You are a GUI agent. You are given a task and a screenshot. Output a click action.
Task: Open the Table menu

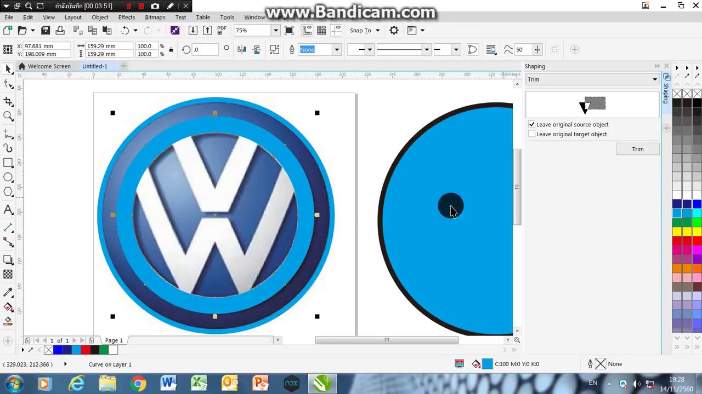pyautogui.click(x=203, y=18)
